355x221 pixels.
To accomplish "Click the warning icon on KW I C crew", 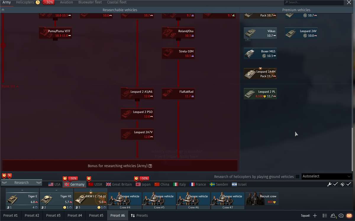I will click(99, 207).
